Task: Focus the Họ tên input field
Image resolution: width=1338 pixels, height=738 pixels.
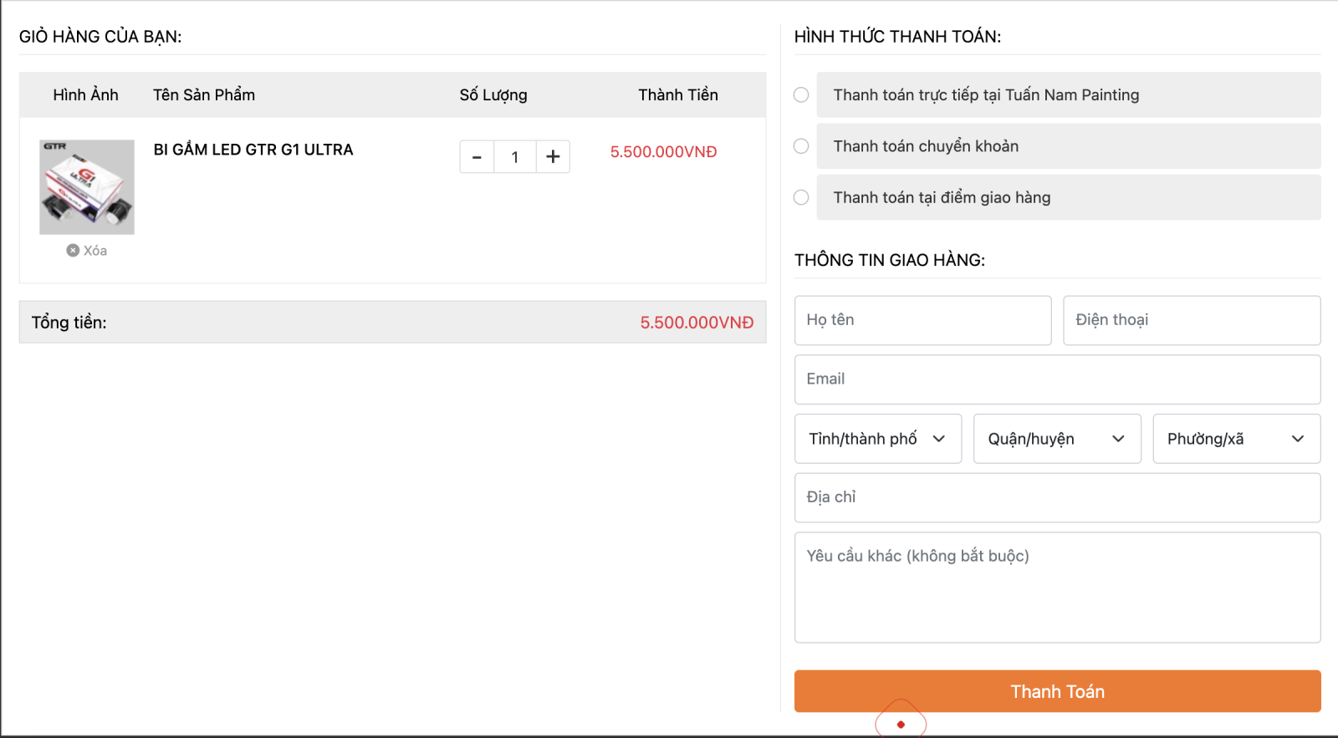Action: [x=923, y=320]
